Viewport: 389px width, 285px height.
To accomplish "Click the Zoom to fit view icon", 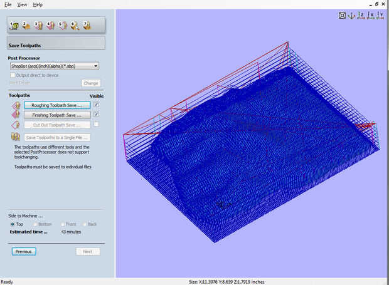I will [x=342, y=16].
